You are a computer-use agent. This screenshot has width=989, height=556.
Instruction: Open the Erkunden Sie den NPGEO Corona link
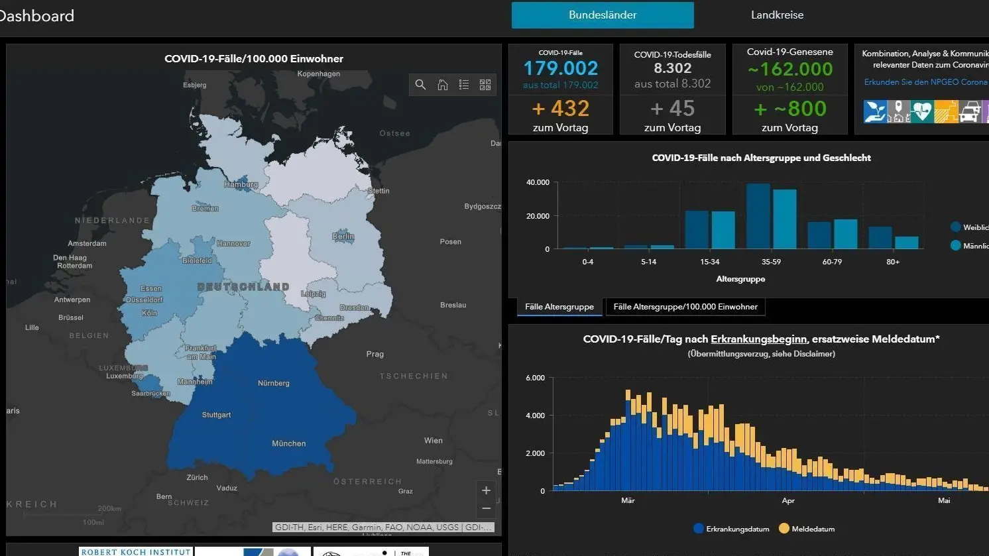tap(925, 82)
